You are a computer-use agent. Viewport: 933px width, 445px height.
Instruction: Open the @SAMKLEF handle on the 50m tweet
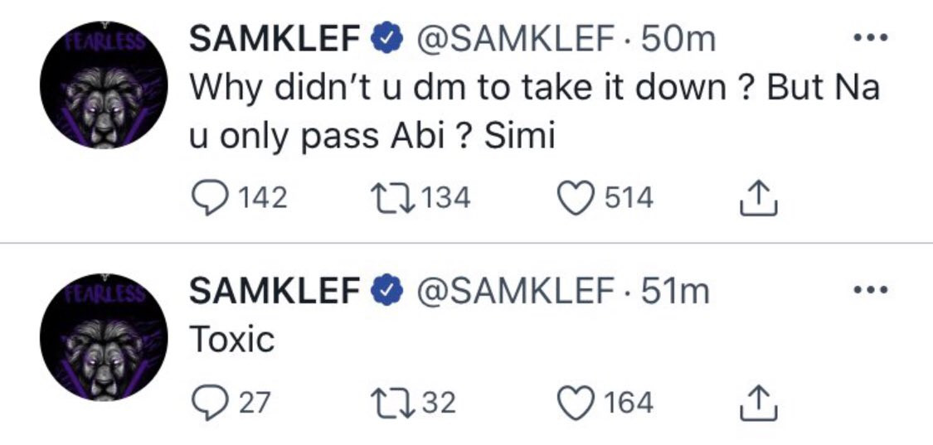[x=513, y=40]
